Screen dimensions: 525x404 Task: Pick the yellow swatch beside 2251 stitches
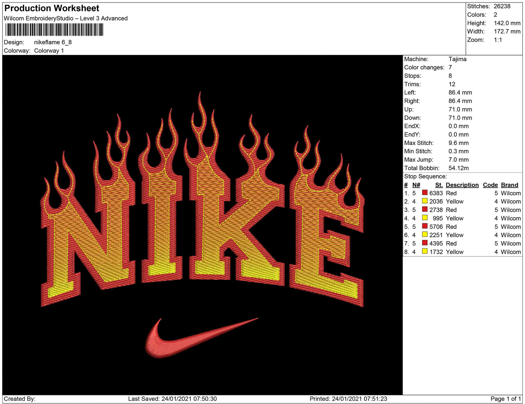coord(424,234)
